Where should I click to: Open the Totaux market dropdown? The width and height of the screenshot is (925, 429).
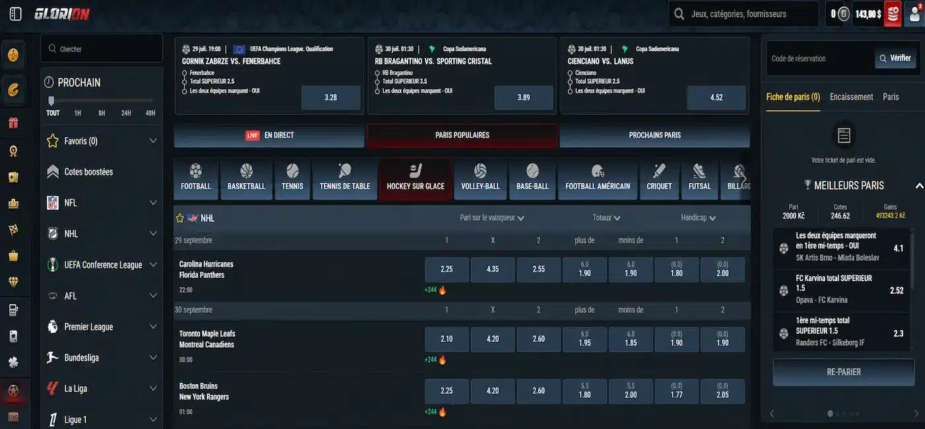tap(607, 218)
